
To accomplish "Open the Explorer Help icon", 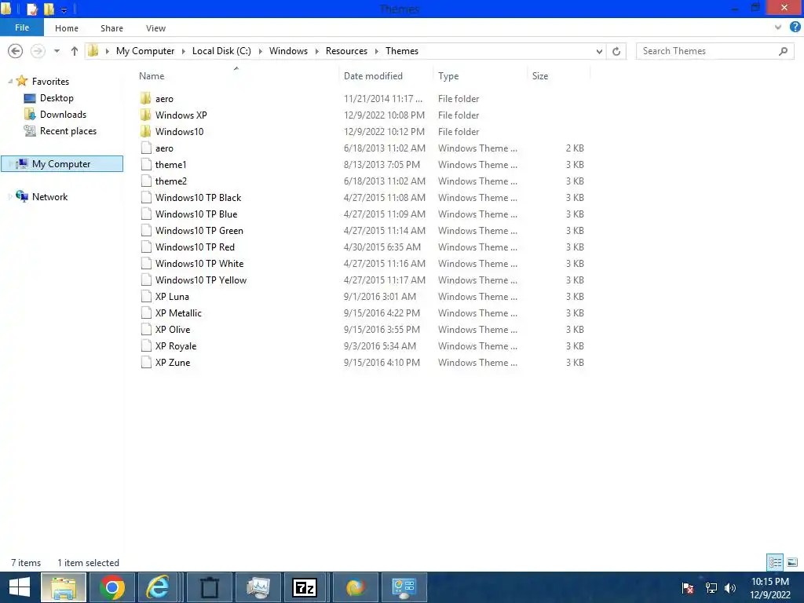I will (795, 27).
